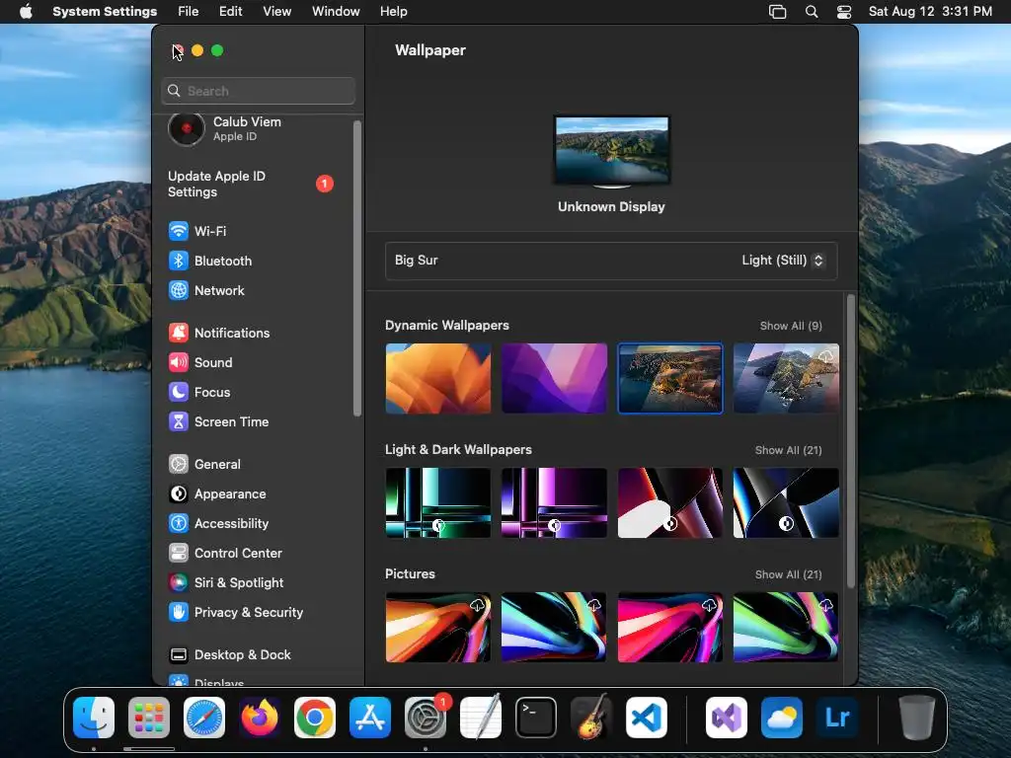Click the Notifications bell icon

178,333
